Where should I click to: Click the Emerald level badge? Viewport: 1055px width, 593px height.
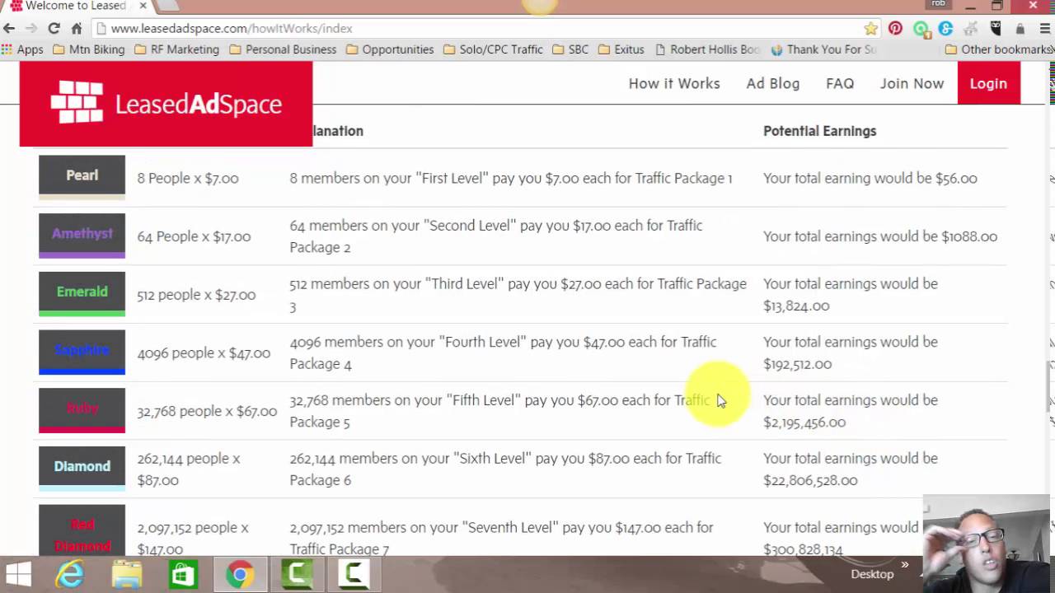point(82,294)
